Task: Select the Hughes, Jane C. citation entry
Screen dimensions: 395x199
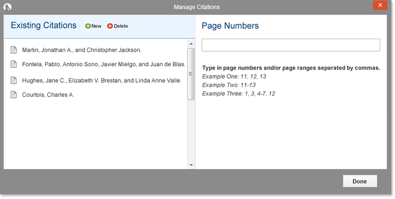Action: click(102, 81)
